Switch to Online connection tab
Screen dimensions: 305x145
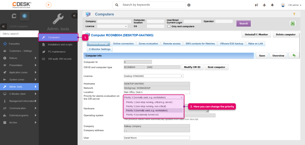coord(123,44)
